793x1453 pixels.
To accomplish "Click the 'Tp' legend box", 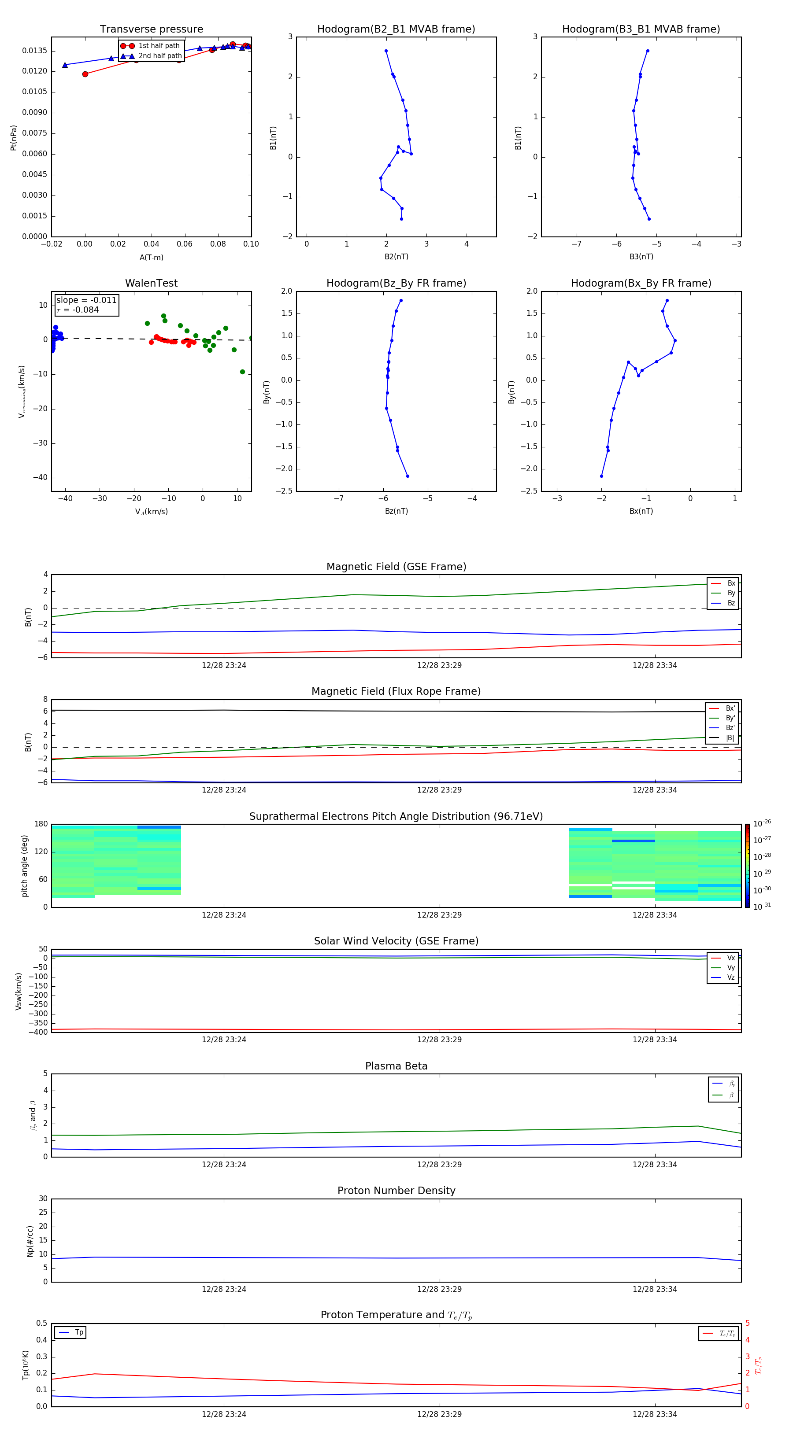I will [x=70, y=1332].
